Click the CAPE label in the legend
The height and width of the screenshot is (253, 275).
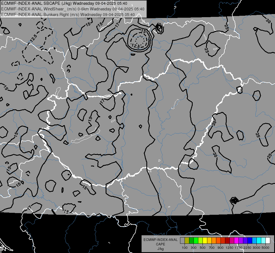(x=160, y=244)
